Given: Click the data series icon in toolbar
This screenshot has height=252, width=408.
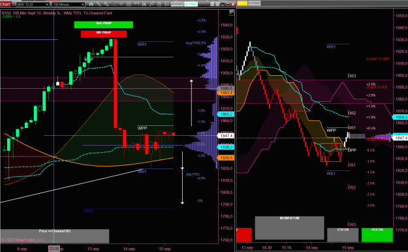Looking at the screenshot, I should point(144,4).
